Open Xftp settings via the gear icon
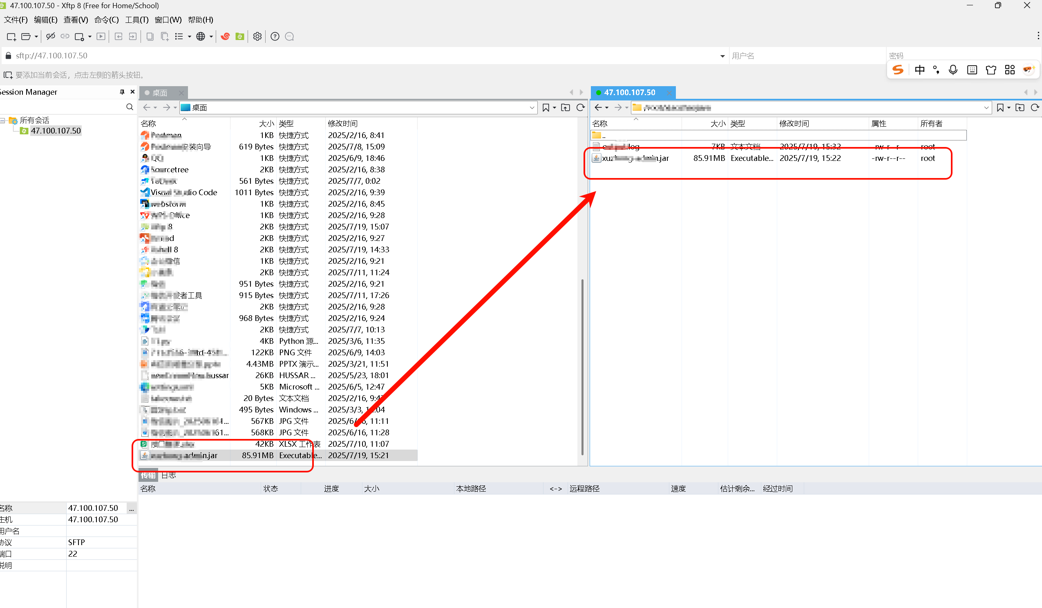Viewport: 1042px width, 608px height. click(257, 36)
